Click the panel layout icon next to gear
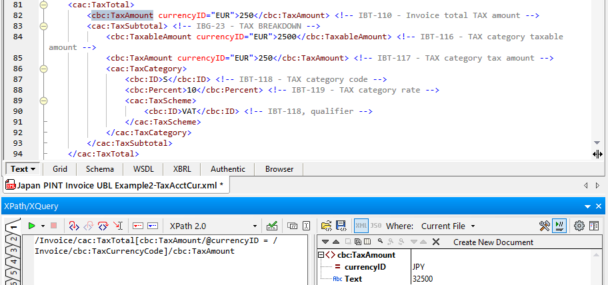 (593, 226)
